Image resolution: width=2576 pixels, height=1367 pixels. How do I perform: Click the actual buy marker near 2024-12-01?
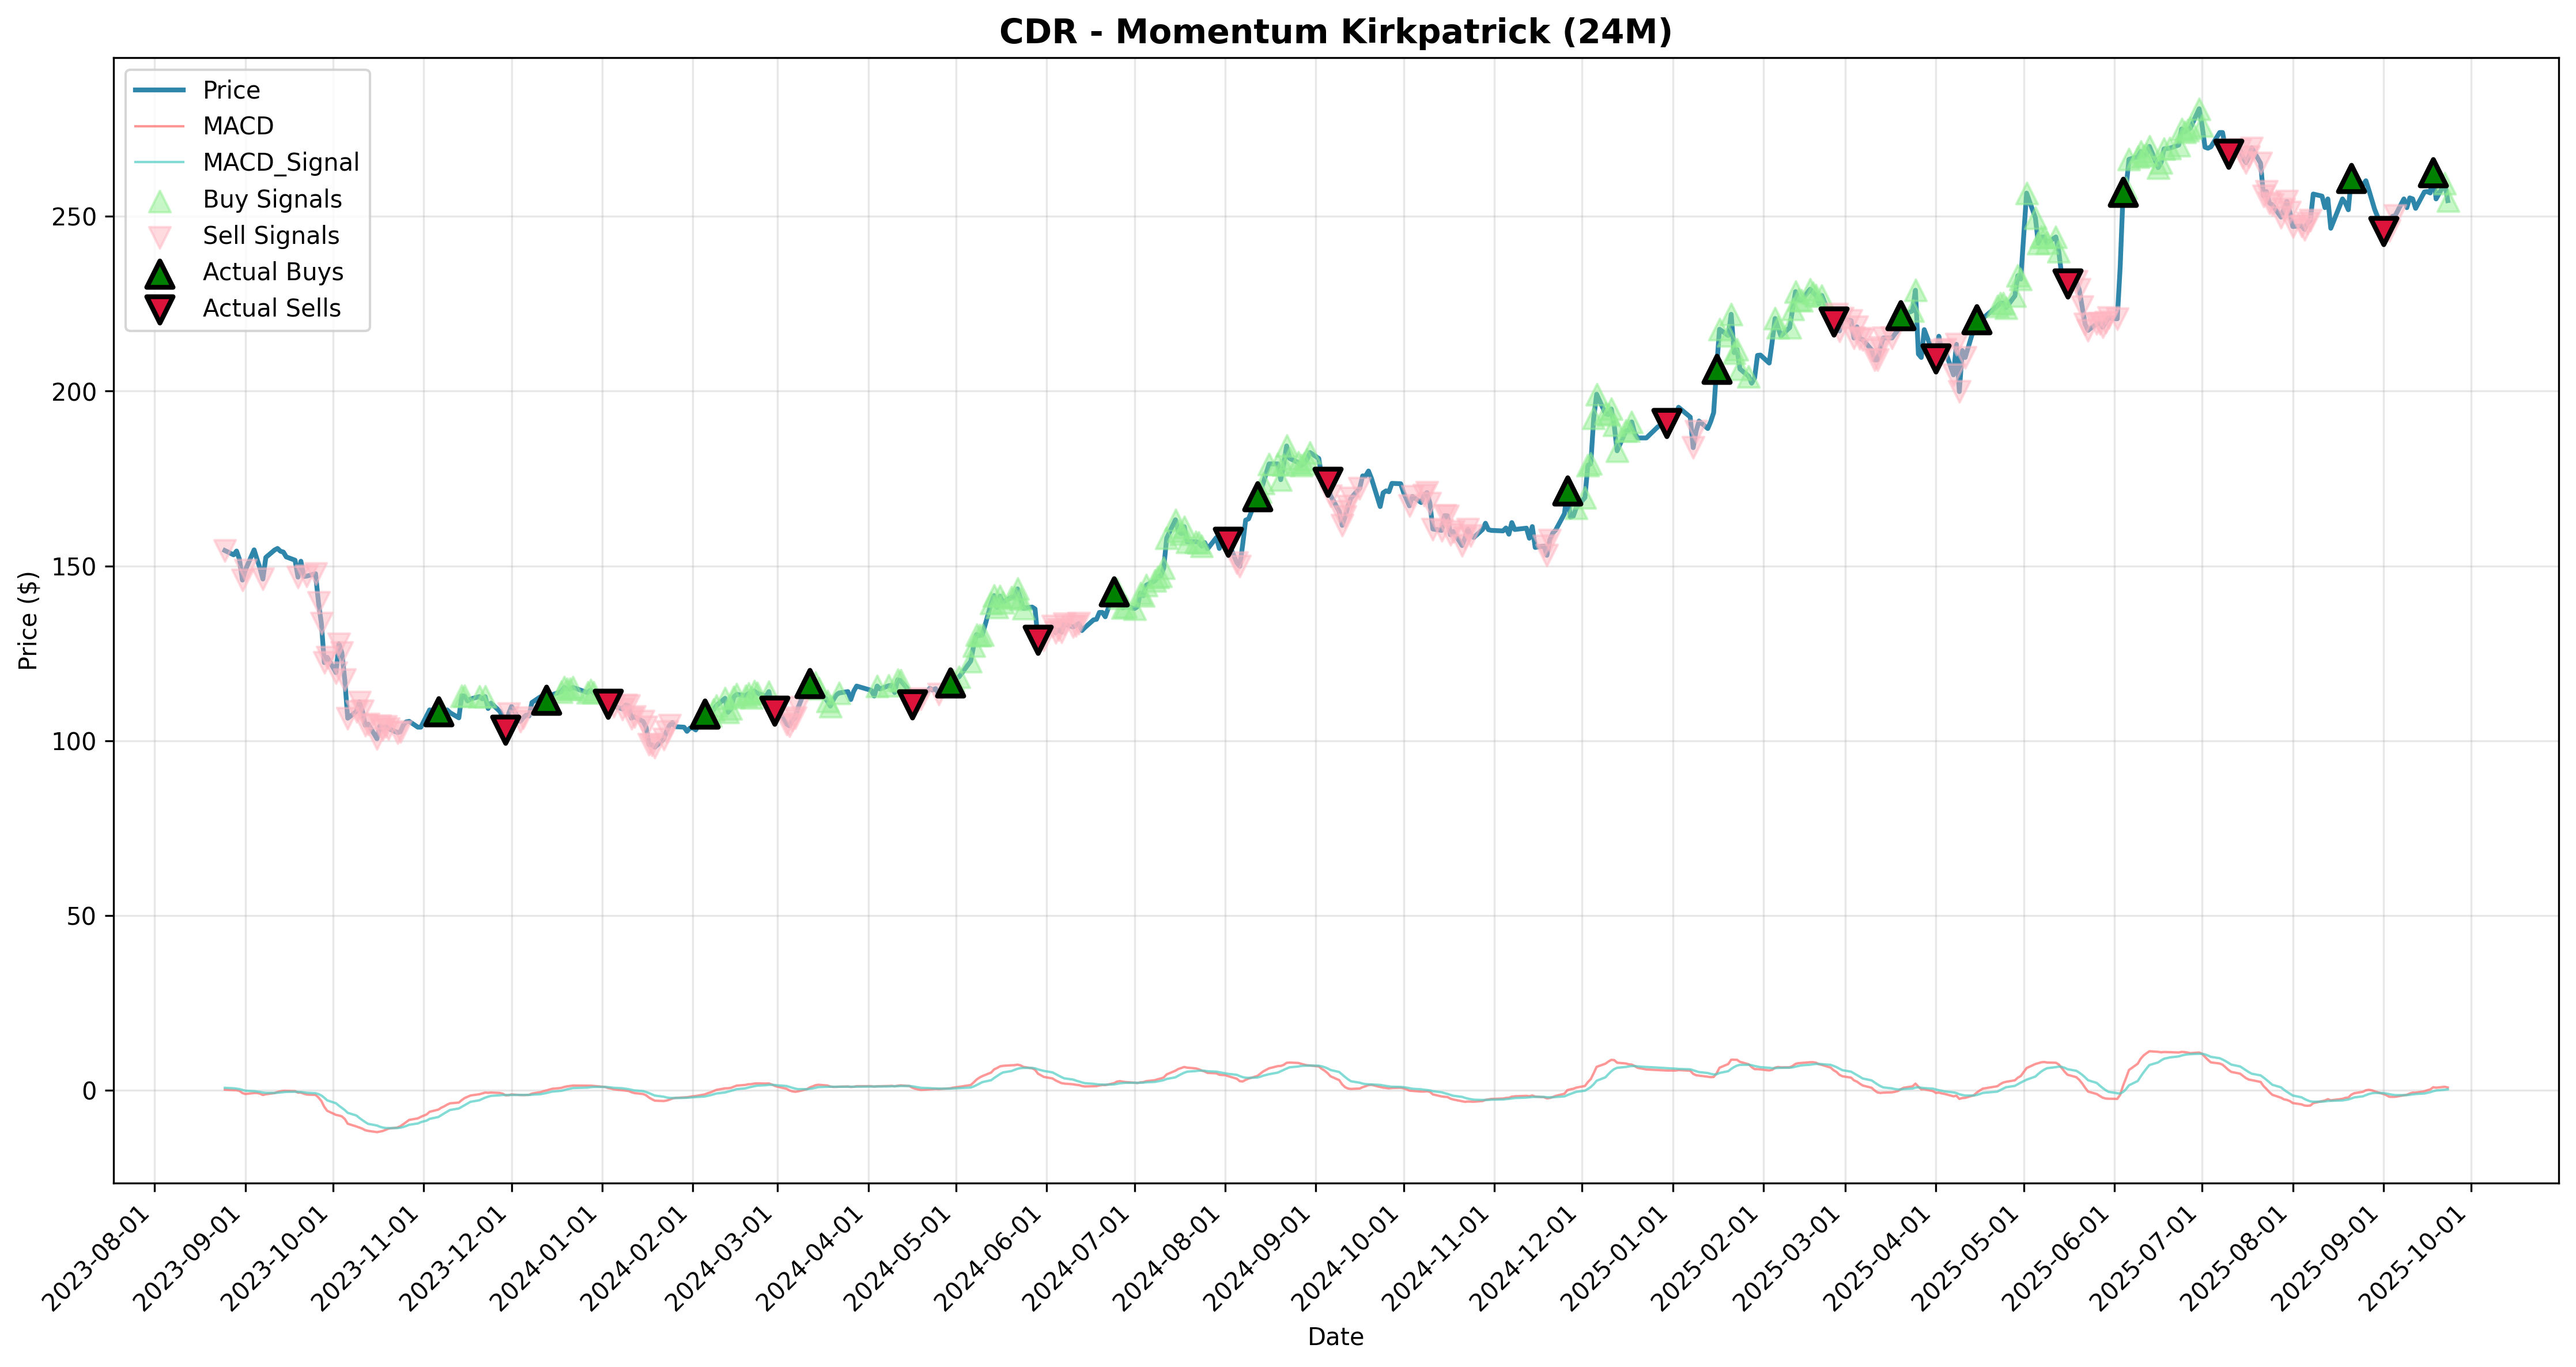1568,491
